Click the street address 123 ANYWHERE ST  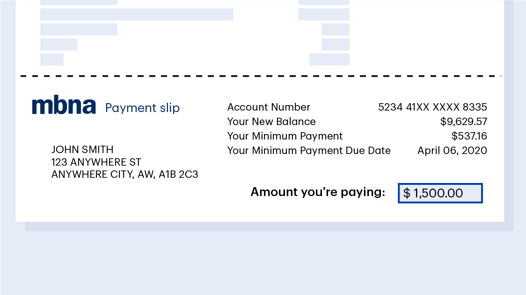pyautogui.click(x=96, y=162)
